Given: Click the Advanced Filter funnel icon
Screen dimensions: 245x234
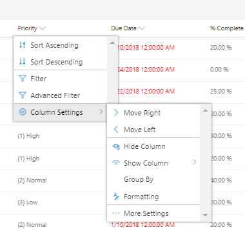Looking at the screenshot, I should [x=23, y=95].
